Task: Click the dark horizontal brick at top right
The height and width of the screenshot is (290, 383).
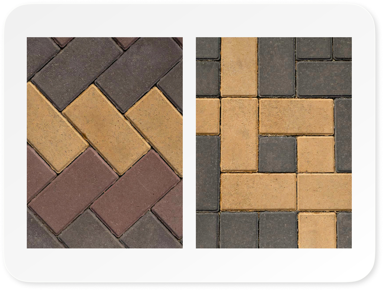Action: point(324,79)
